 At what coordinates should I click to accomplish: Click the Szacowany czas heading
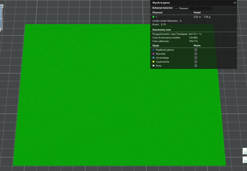pos(161,30)
